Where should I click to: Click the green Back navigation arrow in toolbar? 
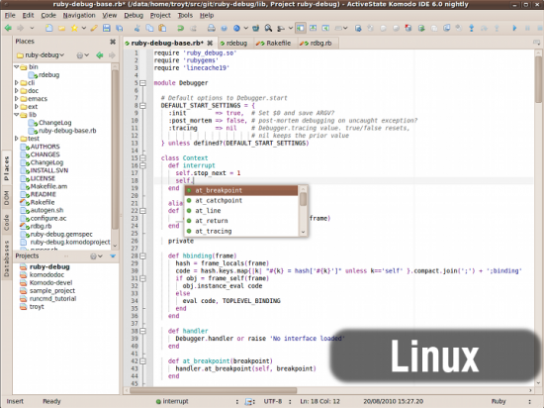(8, 28)
